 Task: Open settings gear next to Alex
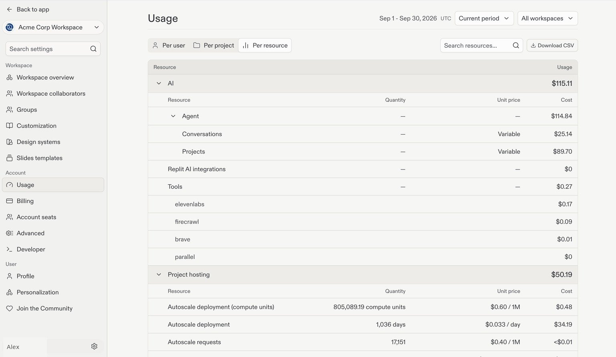[x=94, y=346]
